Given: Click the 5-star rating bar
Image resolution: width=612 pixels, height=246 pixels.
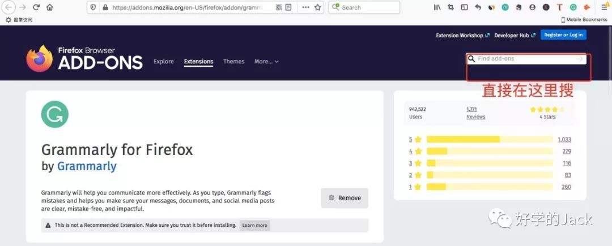Looking at the screenshot, I should point(489,140).
